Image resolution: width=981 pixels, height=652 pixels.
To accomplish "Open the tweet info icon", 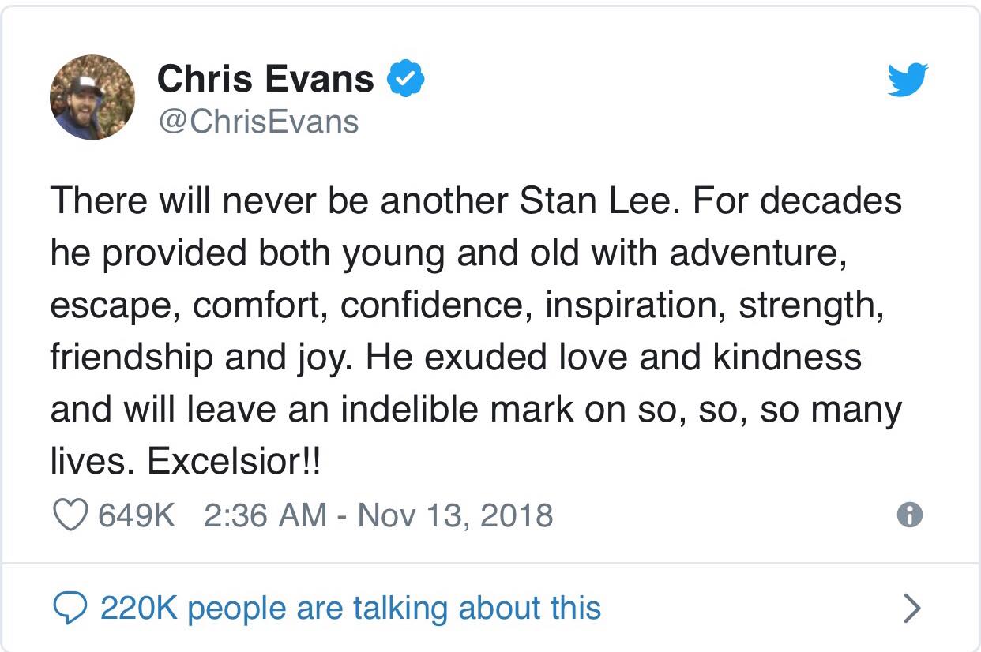I will point(910,515).
